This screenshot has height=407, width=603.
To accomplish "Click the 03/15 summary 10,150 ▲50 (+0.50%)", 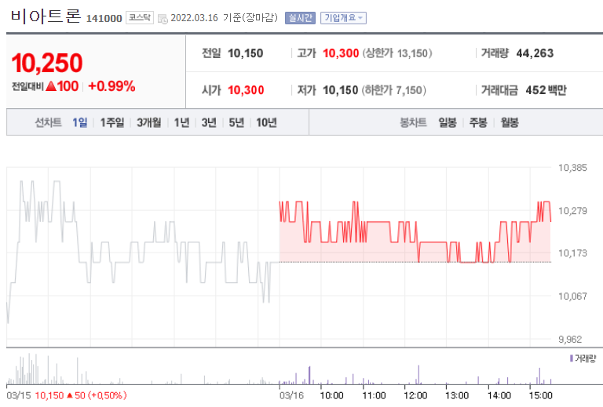I will tap(81, 395).
